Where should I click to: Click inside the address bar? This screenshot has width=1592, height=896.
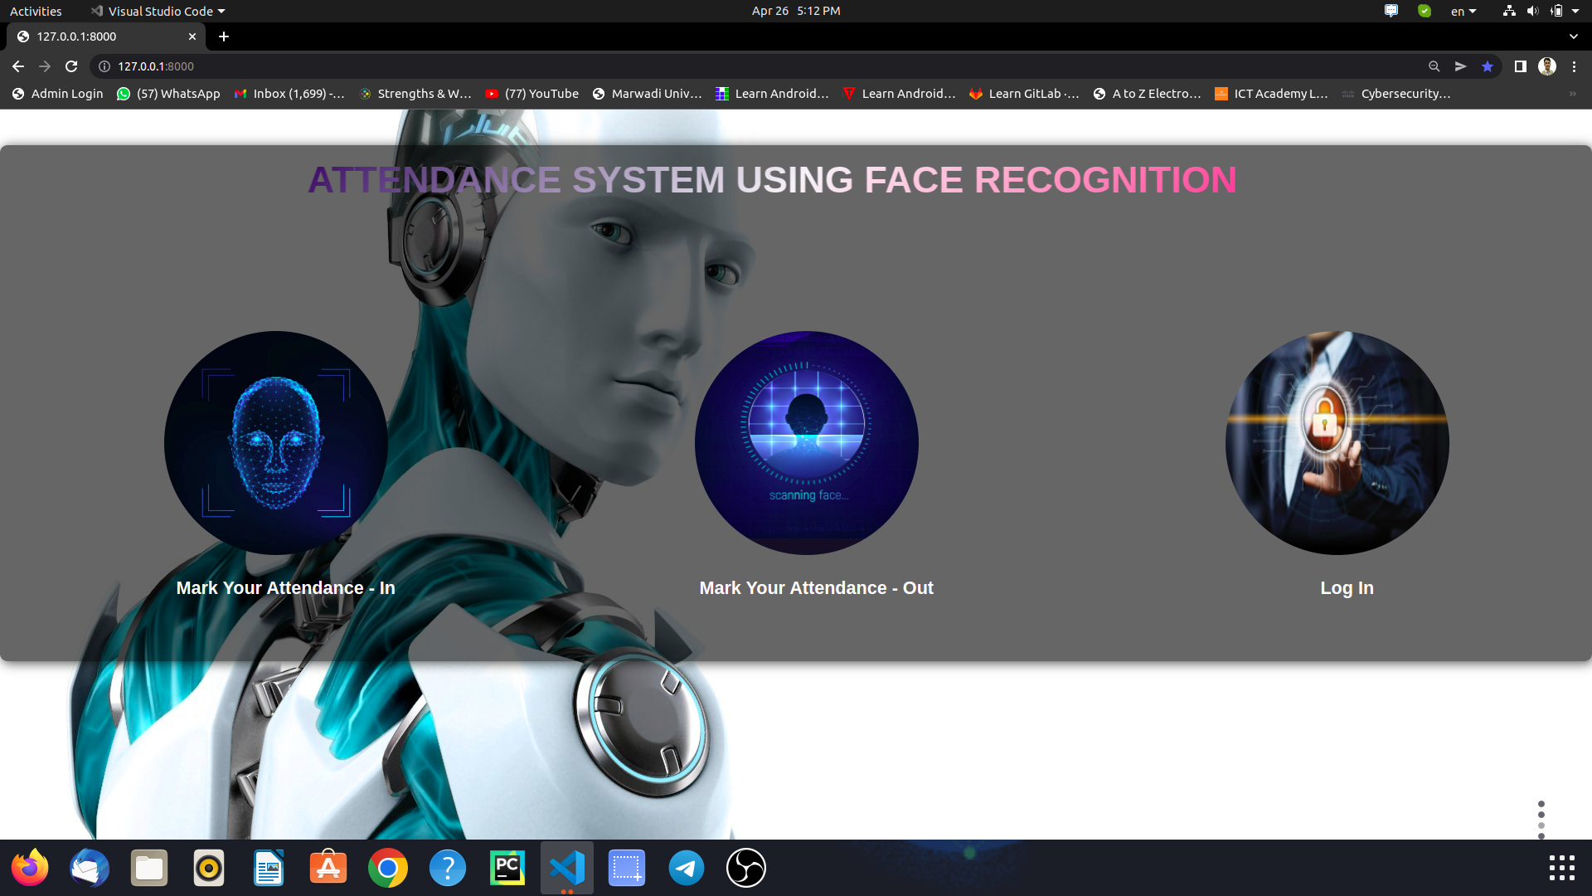[x=332, y=66]
